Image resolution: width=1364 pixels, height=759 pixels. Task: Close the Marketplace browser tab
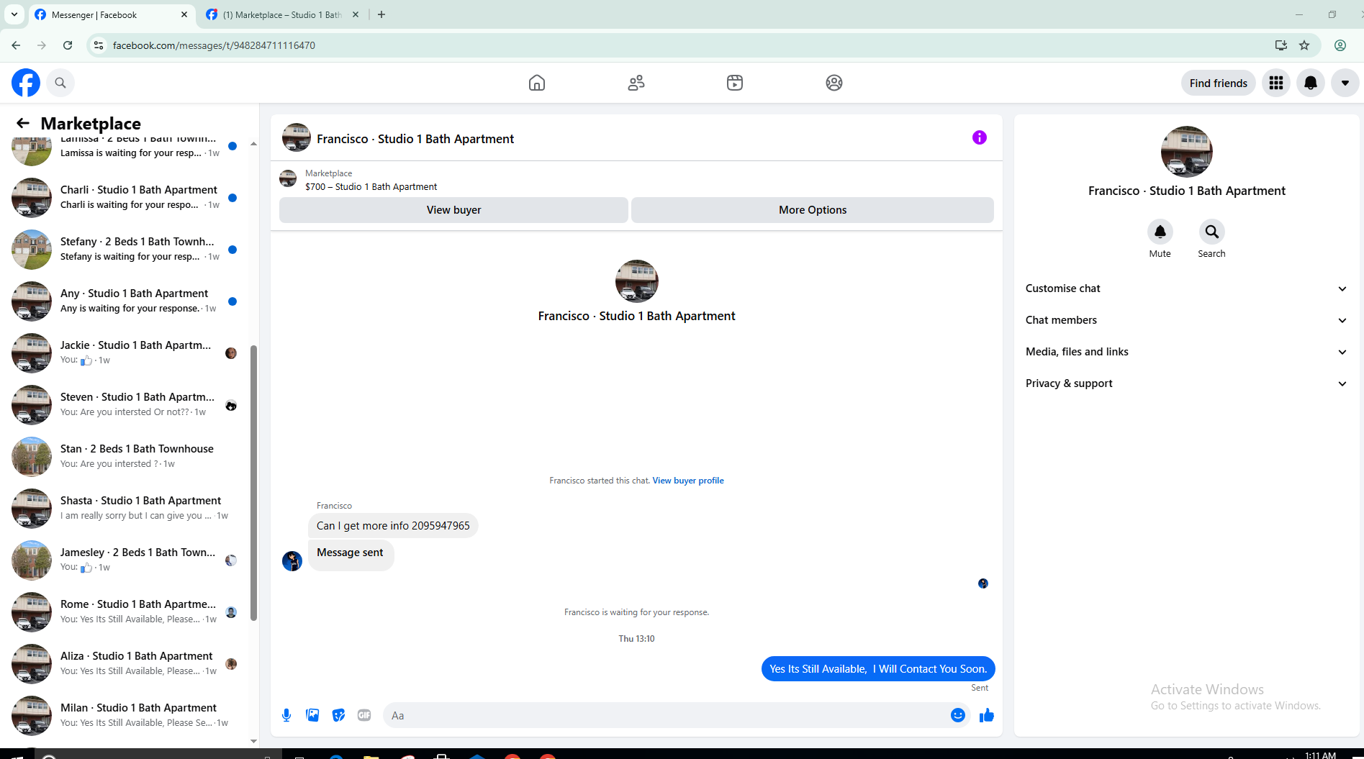356,14
